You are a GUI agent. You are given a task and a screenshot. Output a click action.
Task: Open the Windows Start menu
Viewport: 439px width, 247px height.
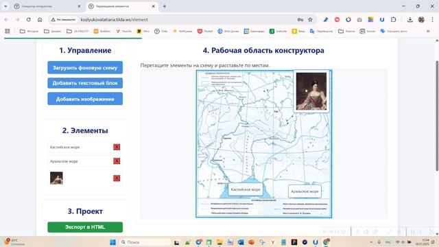point(112,242)
